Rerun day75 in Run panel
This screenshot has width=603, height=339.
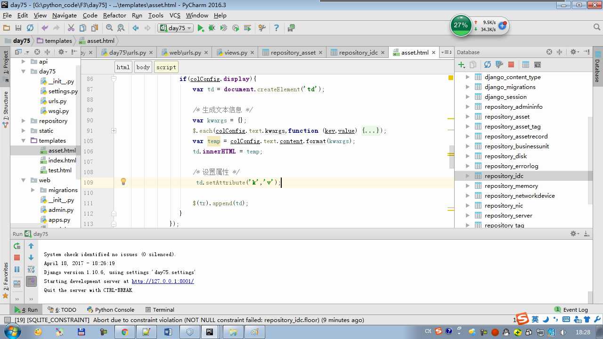(x=17, y=246)
